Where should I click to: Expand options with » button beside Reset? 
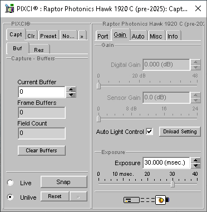(x=78, y=196)
